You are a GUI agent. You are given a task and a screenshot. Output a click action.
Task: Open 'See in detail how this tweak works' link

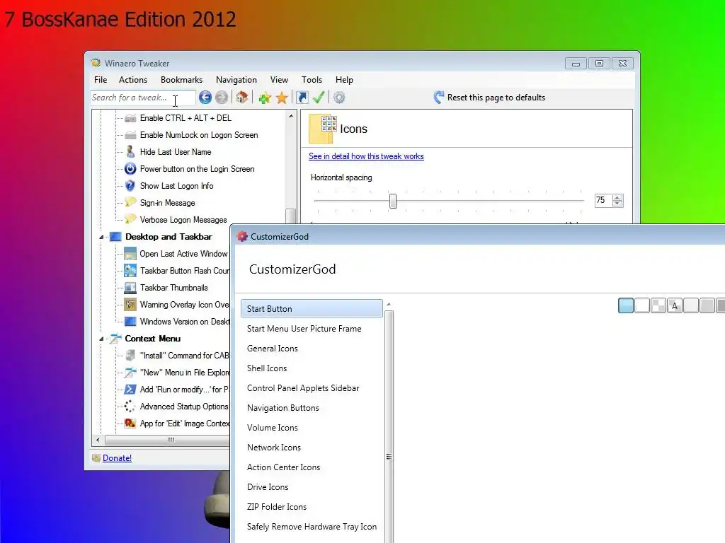click(366, 156)
